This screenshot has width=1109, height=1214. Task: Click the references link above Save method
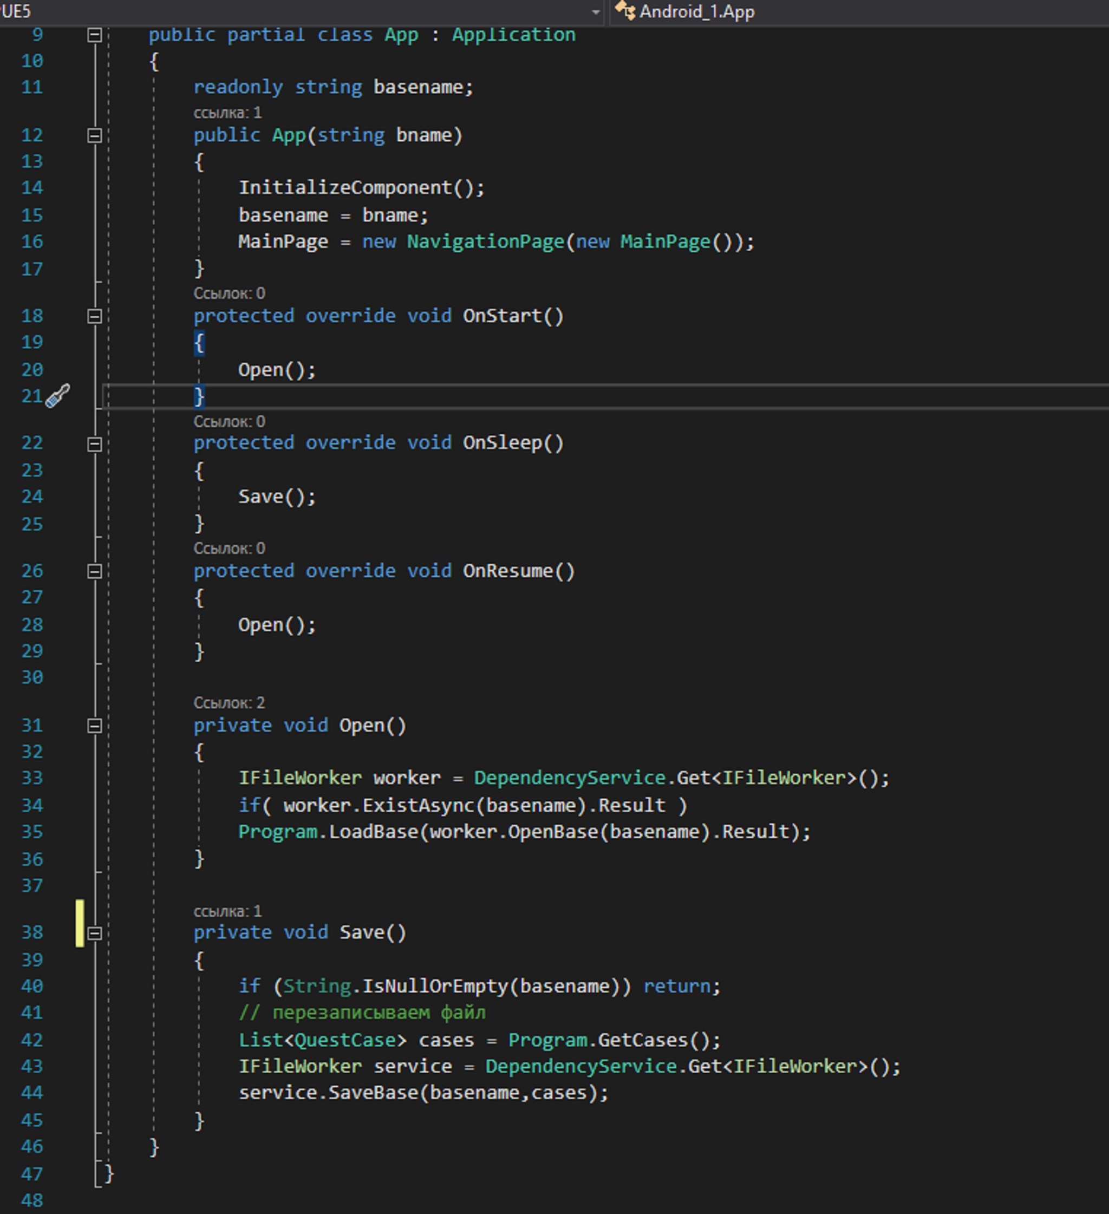click(227, 911)
